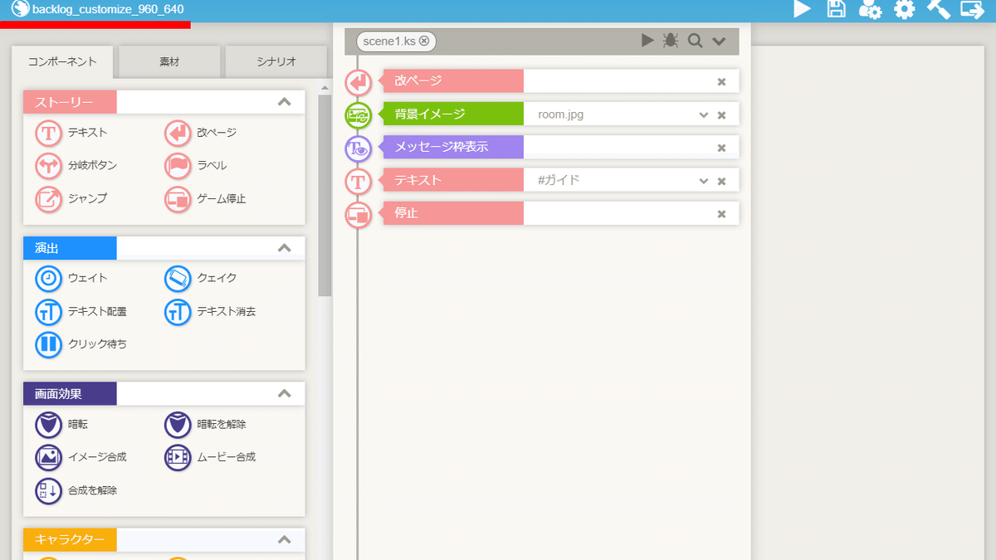Open debug bug icon in scenario header
This screenshot has height=560, width=996.
coord(671,41)
